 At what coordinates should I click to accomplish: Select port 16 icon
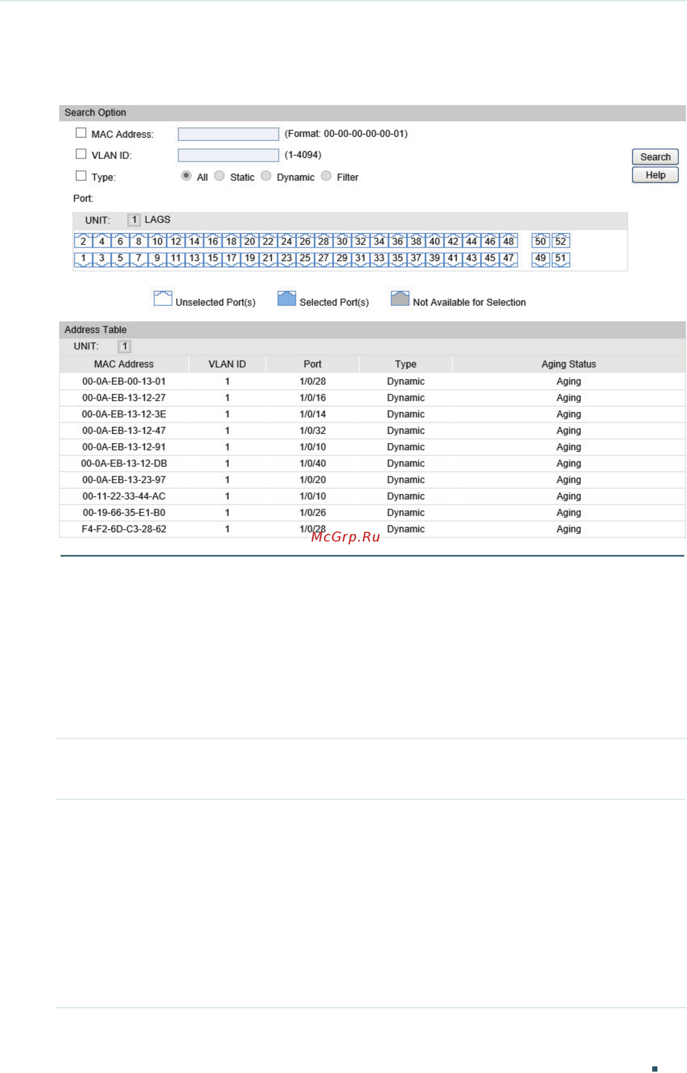point(213,241)
